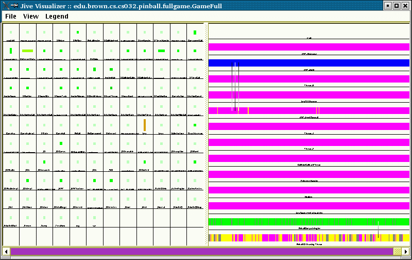This screenshot has width=412, height=260.
Task: Select the top-row cell with the tall green rectangle
Action: (x=195, y=32)
